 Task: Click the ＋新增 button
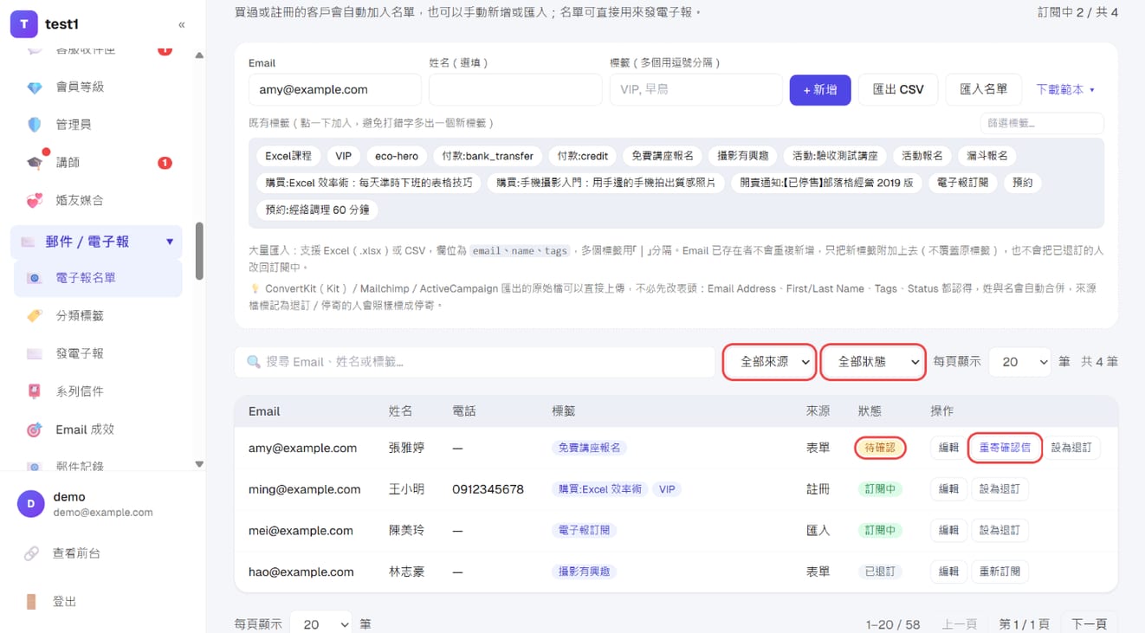coord(819,90)
